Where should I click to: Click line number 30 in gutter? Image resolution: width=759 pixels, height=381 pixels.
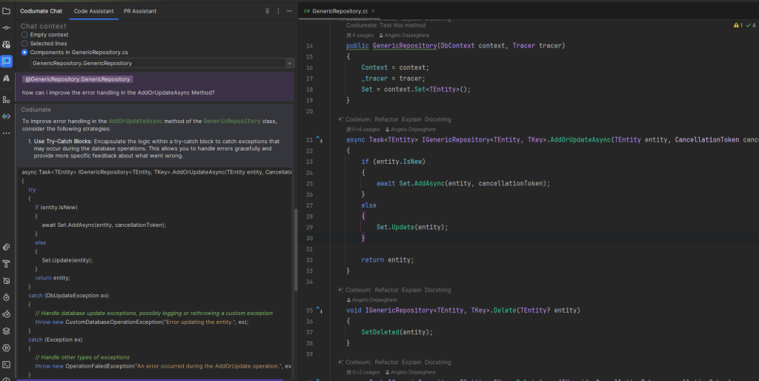pyautogui.click(x=309, y=238)
